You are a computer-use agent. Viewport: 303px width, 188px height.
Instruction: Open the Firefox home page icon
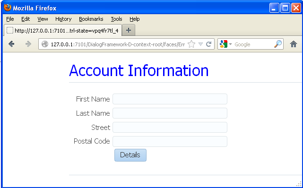(x=294, y=44)
